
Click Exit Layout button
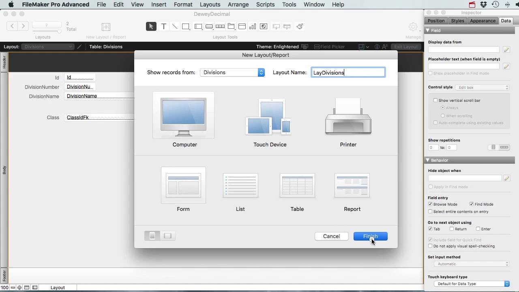(406, 47)
